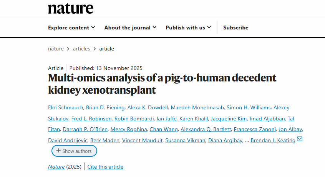
Task: View author Brendan J. Keating
Action: tap(273, 141)
